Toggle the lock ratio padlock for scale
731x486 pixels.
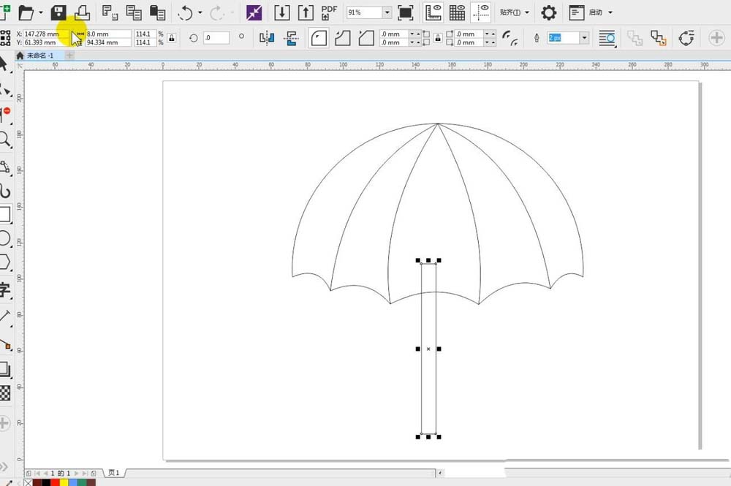click(171, 38)
